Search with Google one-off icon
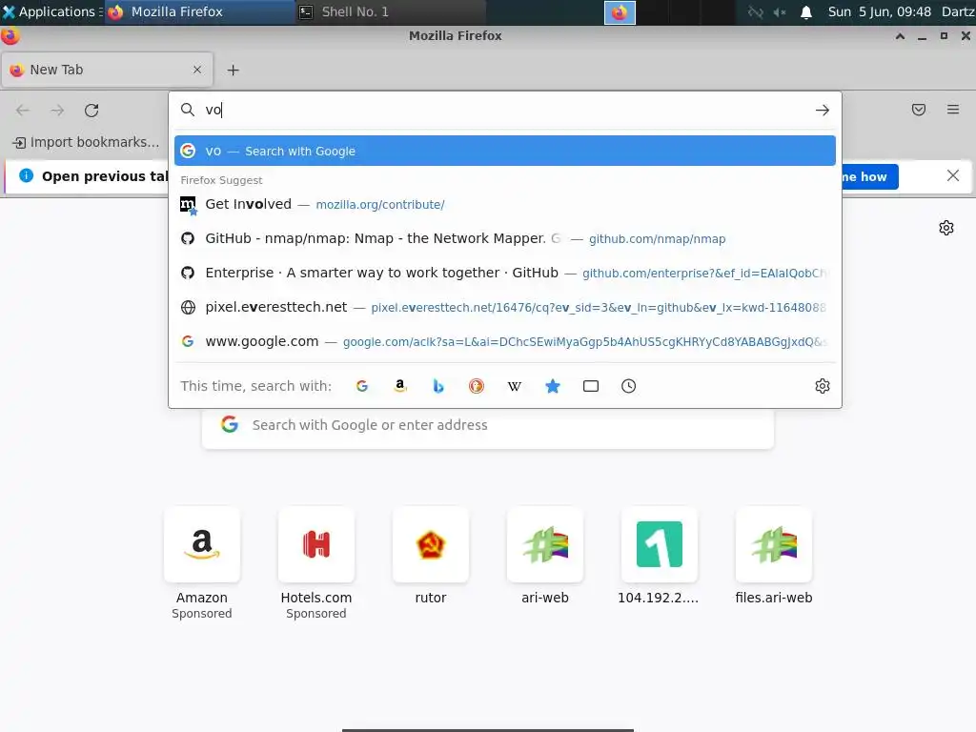Viewport: 976px width, 732px height. (x=361, y=386)
